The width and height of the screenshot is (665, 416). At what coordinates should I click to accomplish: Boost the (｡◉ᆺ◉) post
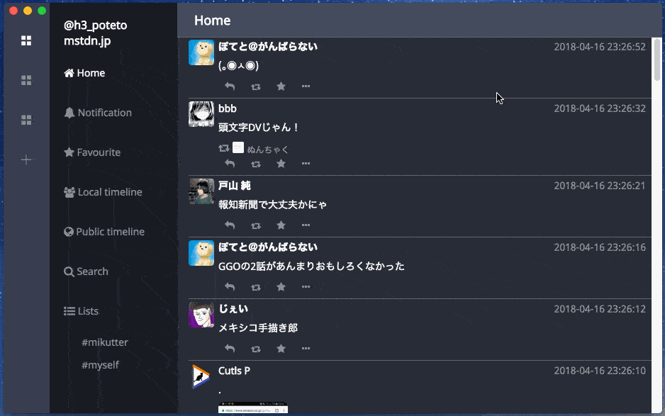(x=256, y=87)
